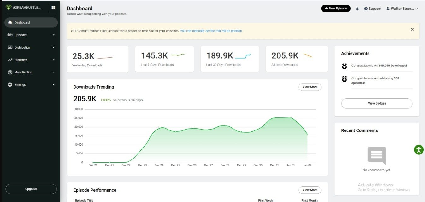The image size is (425, 202).
Task: Open the Support menu item
Action: [373, 9]
